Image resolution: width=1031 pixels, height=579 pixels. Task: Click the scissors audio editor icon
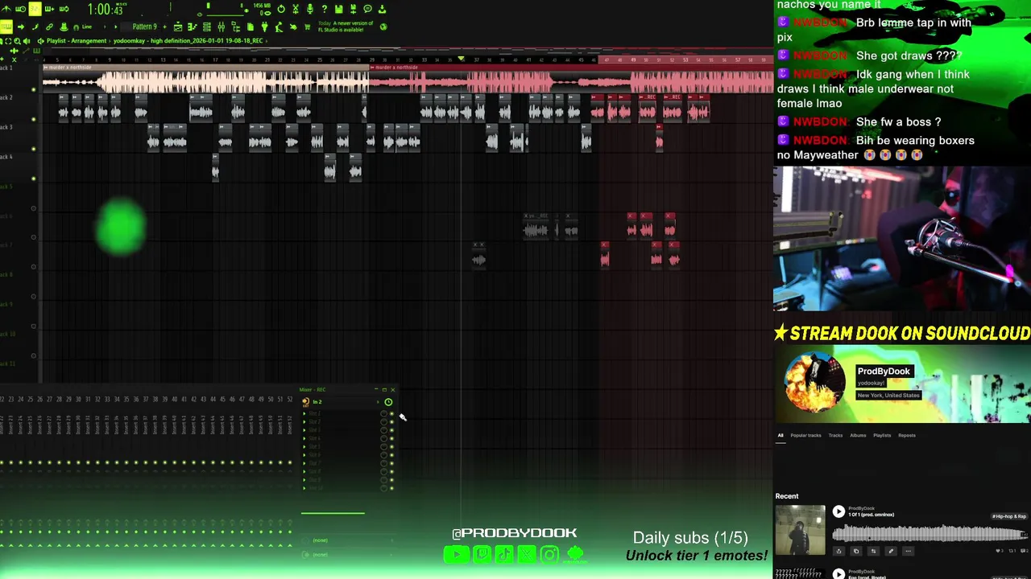pos(296,9)
